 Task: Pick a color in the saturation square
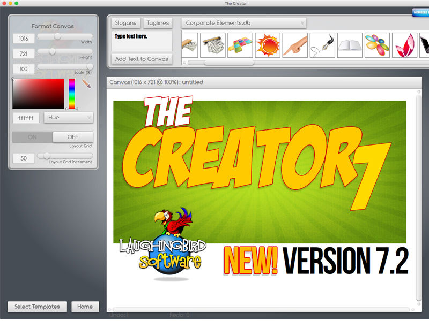(38, 94)
